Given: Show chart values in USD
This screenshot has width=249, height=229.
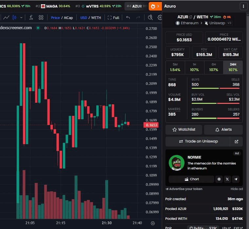Looking at the screenshot, I should tap(84, 18).
